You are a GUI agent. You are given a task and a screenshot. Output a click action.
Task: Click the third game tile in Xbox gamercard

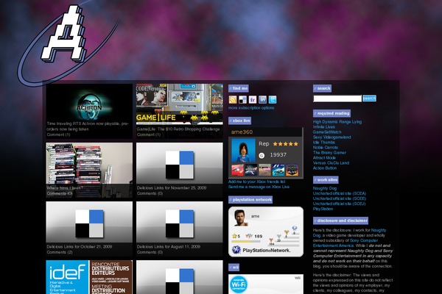[264, 170]
